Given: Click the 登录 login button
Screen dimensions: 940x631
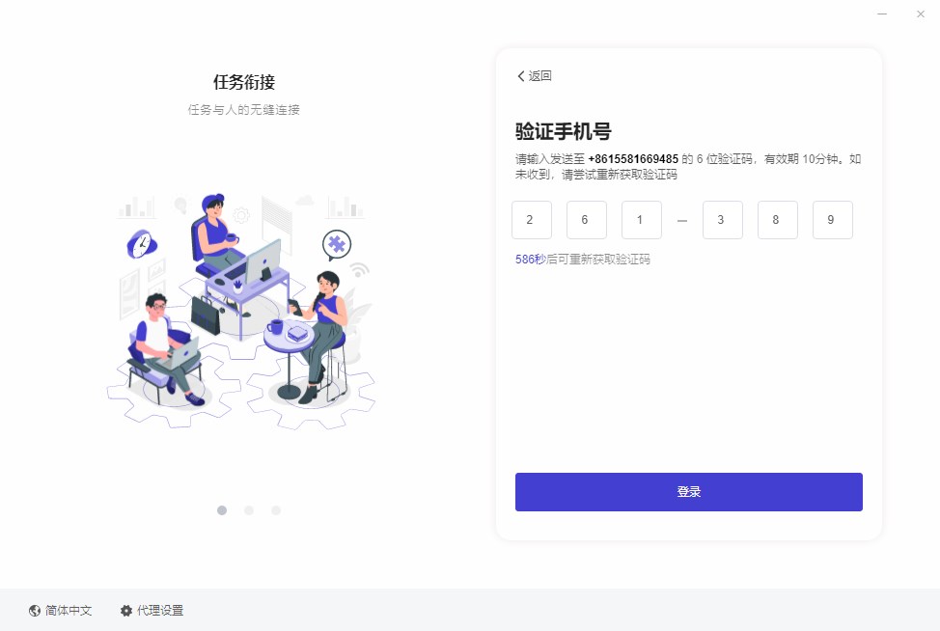Looking at the screenshot, I should 689,492.
